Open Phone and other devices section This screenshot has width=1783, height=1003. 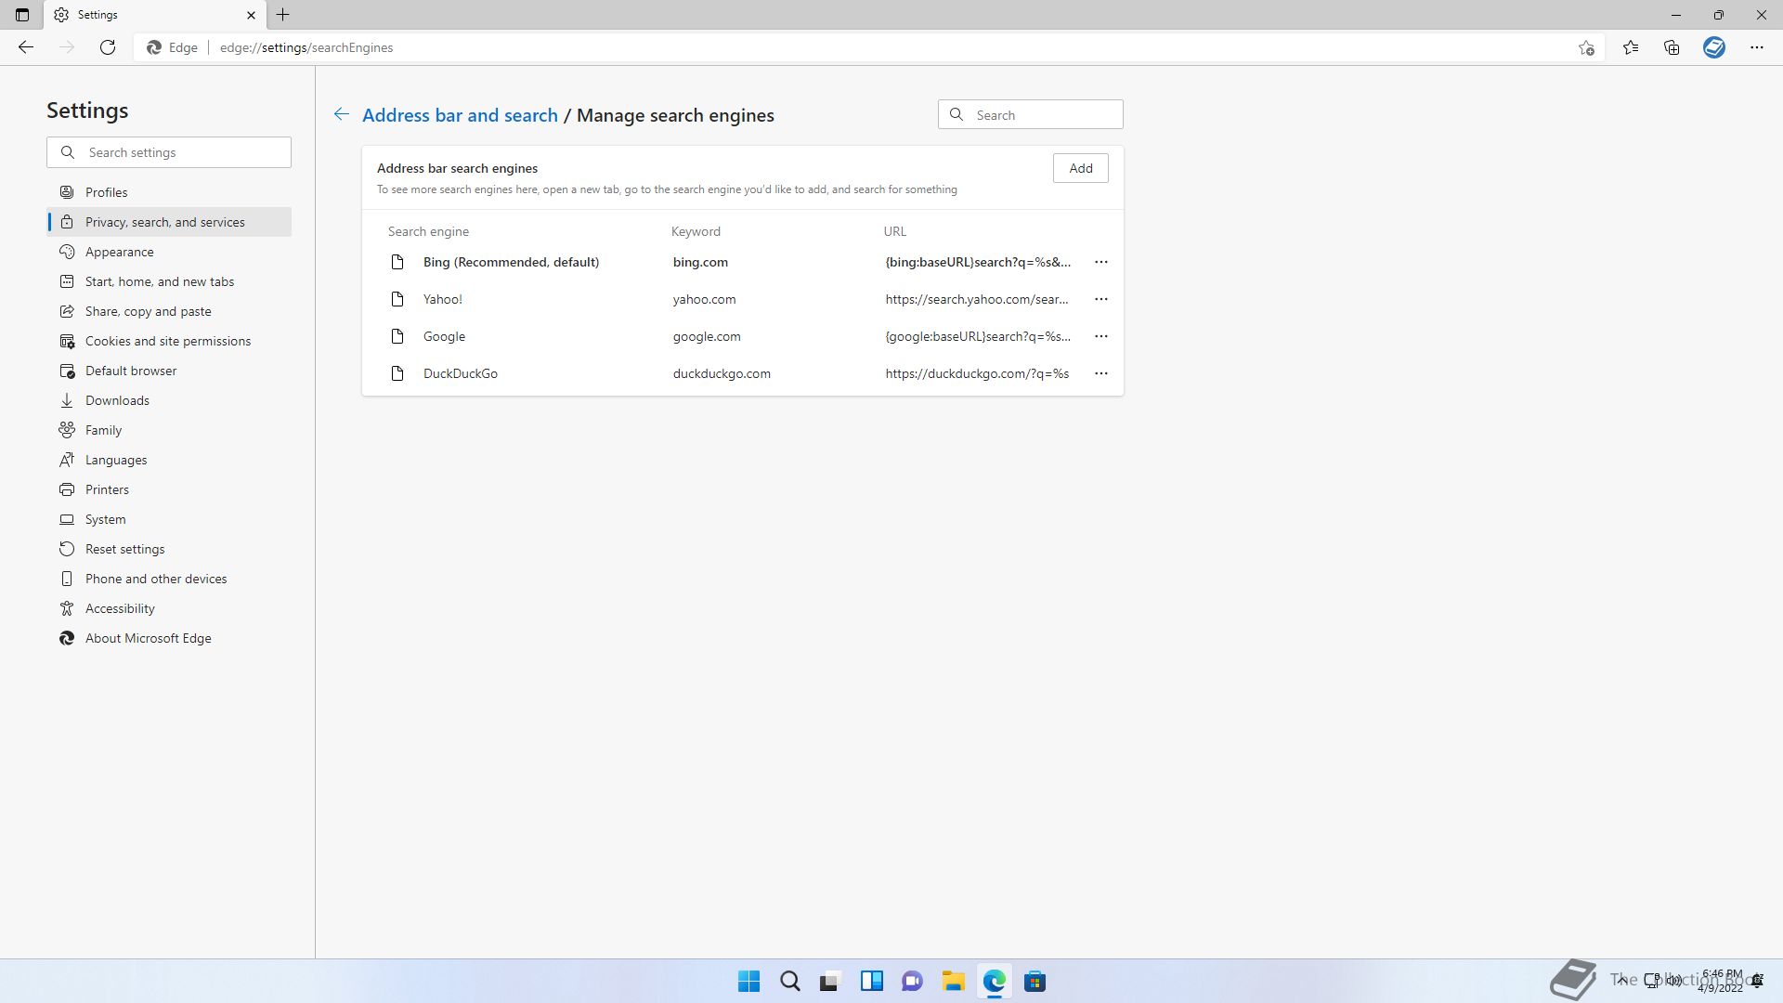(x=169, y=579)
